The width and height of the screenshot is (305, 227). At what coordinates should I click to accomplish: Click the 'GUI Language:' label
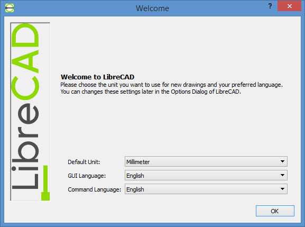click(x=87, y=176)
